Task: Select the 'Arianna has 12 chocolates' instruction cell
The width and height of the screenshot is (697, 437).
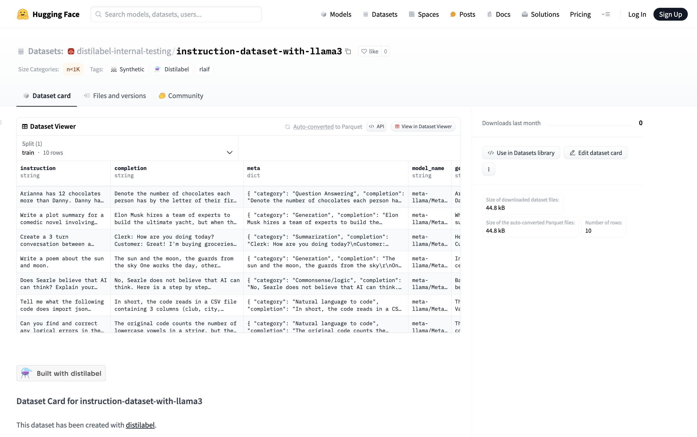Action: point(64,197)
